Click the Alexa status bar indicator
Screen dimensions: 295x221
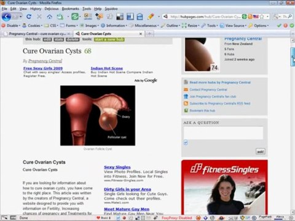pyautogui.click(x=280, y=217)
